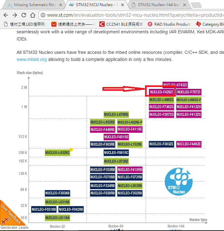224x231 pixels.
Task: Pick the NUCLEO-F303K8 board
Action: click(x=57, y=193)
